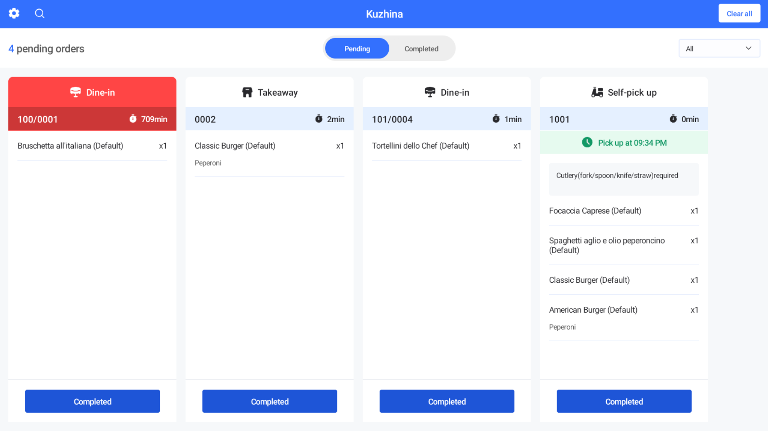Screen dimensions: 768x431
Task: Click the search magnifier icon
Action: (39, 13)
